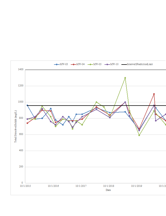Click the first MW-03 data point at 960
Viewport: 166px width, 216px height.
click(x=27, y=105)
